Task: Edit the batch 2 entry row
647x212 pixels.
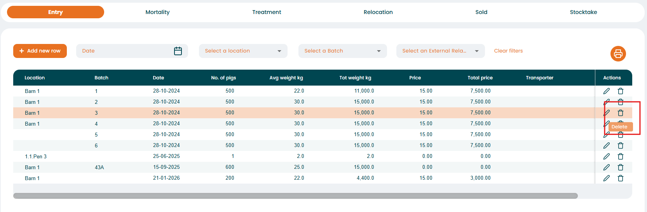Action: click(606, 102)
